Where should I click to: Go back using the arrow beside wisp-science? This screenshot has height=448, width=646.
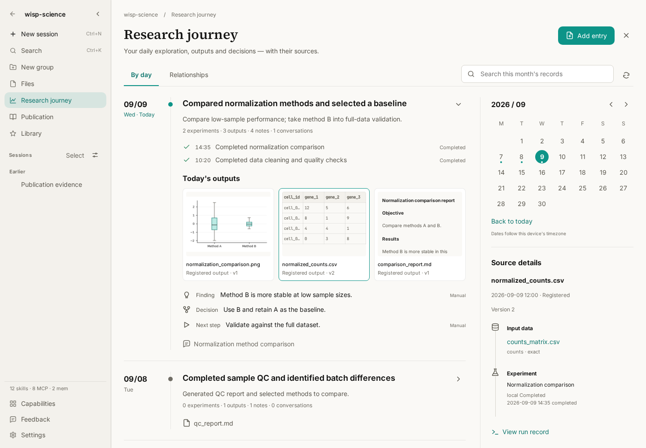point(13,14)
